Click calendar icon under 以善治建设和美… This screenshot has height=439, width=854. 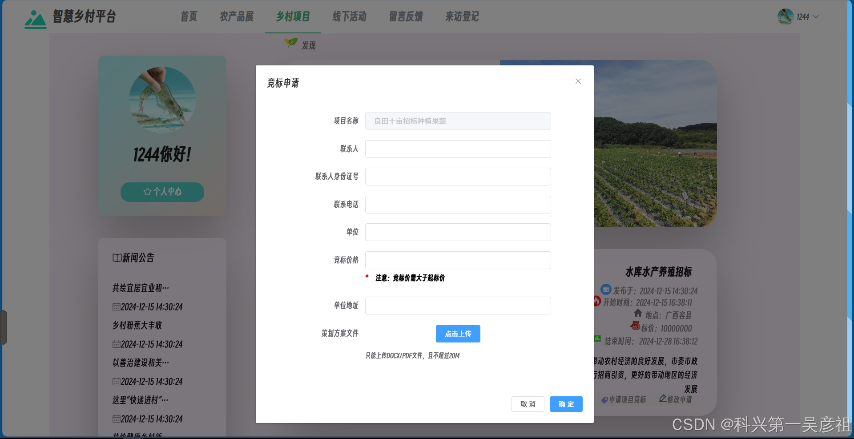coord(116,382)
